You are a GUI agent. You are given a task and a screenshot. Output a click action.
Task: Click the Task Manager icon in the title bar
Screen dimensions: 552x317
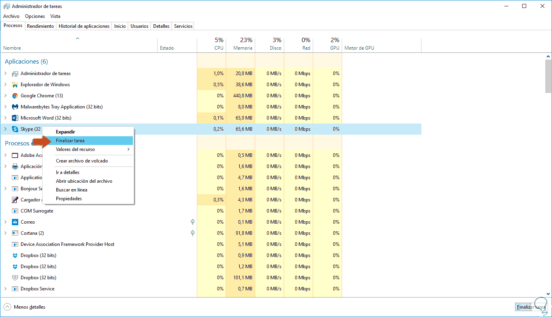click(6, 6)
